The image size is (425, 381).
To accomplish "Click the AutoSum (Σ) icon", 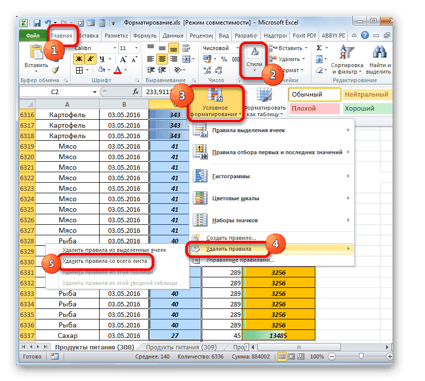I will click(318, 47).
